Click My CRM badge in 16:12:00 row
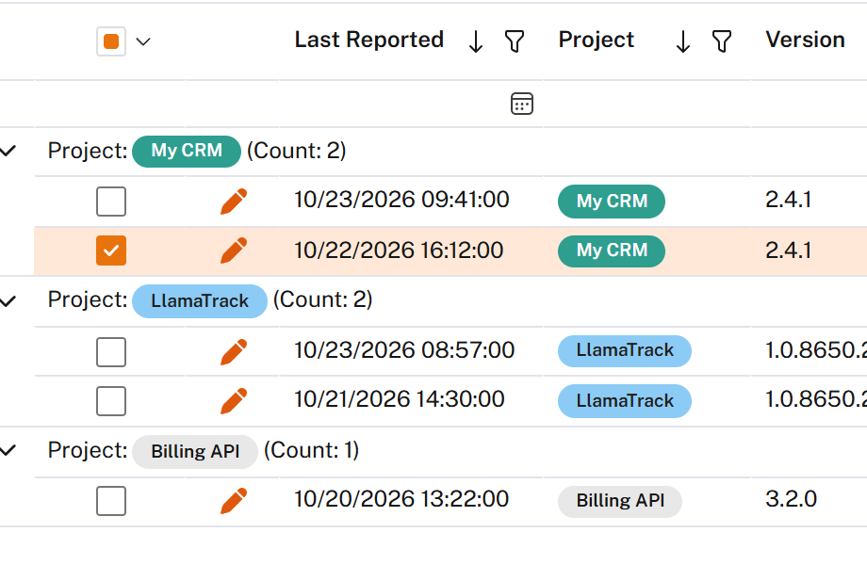 pyautogui.click(x=612, y=250)
